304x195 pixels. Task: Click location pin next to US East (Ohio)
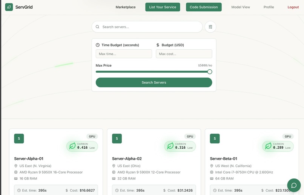[x=114, y=166]
